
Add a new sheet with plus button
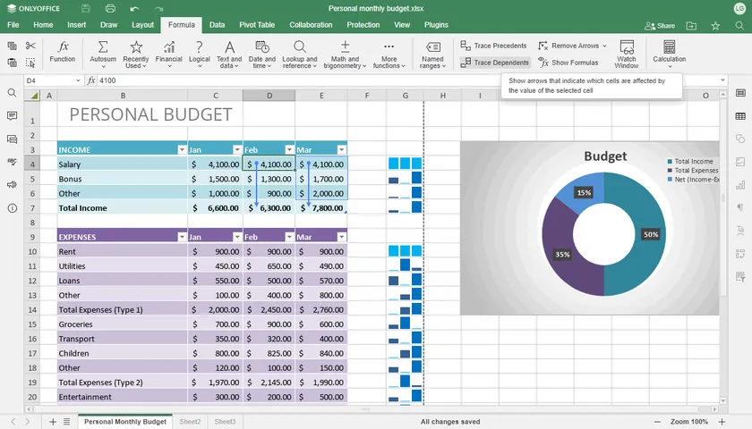[53, 421]
